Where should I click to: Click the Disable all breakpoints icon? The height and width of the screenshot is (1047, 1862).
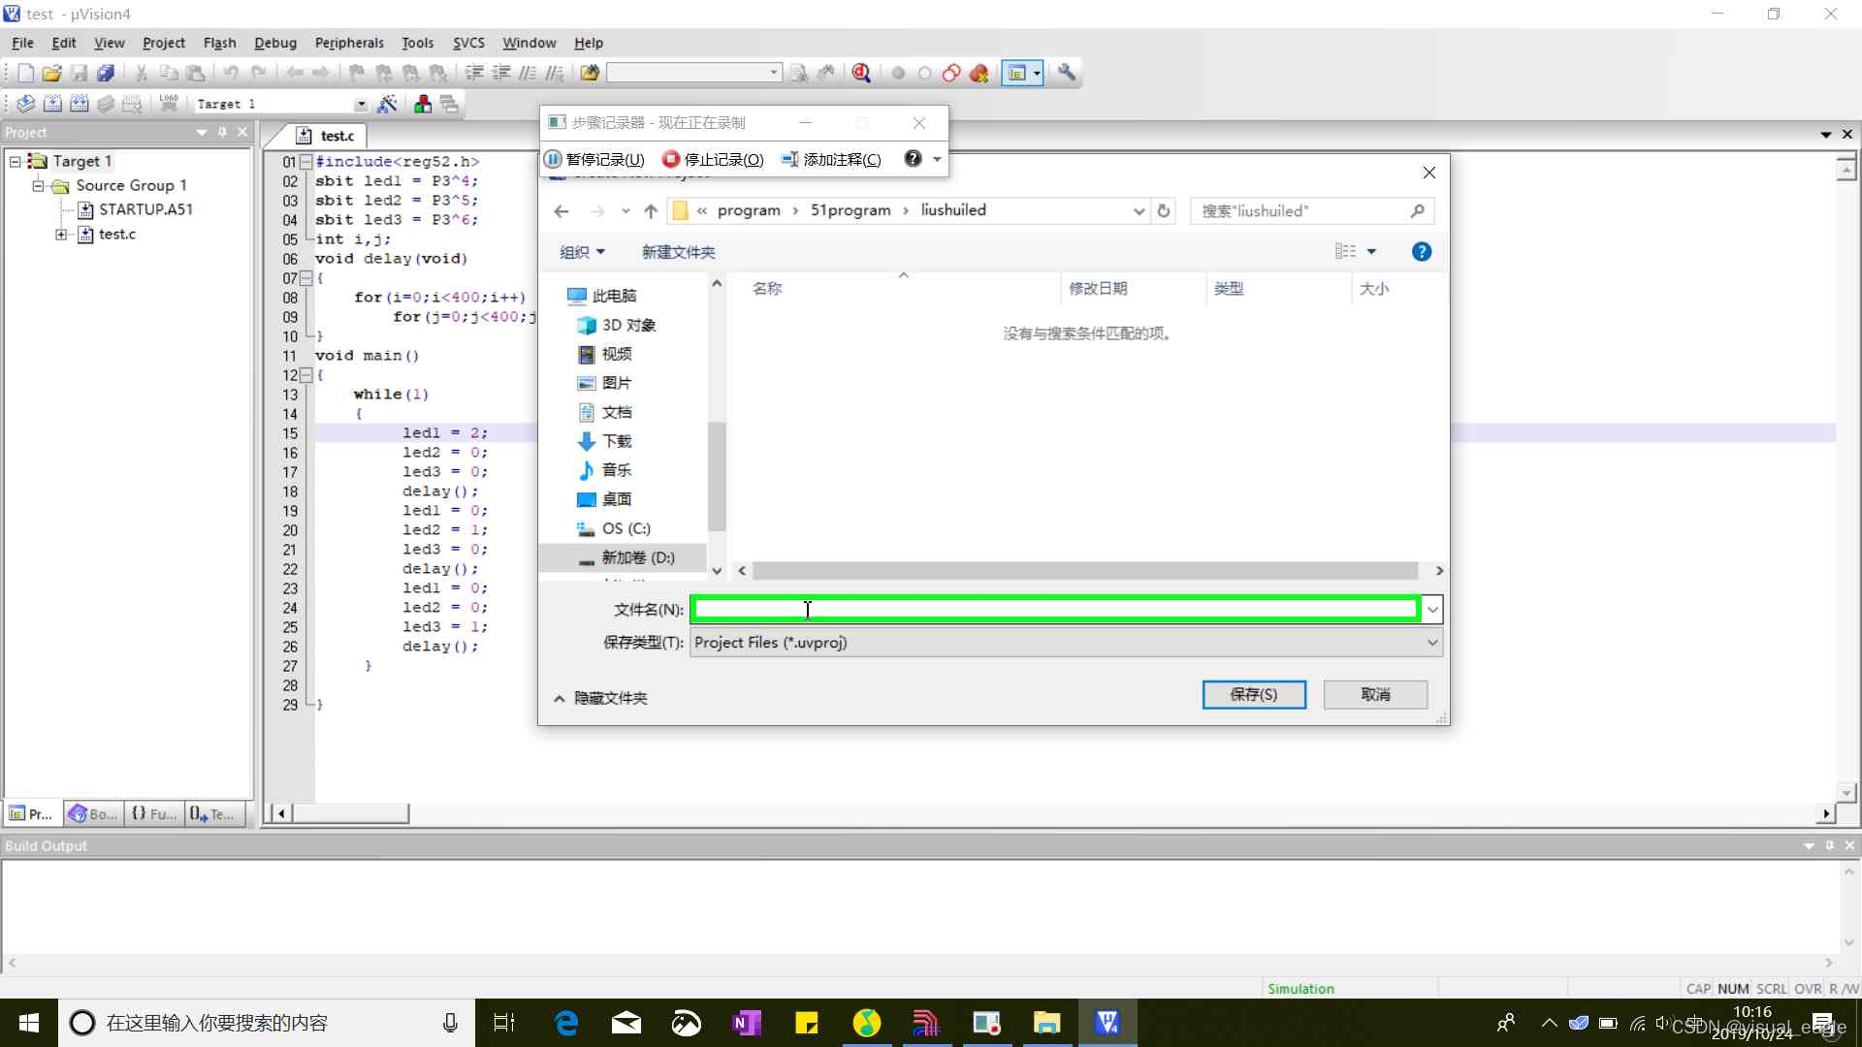(x=951, y=73)
